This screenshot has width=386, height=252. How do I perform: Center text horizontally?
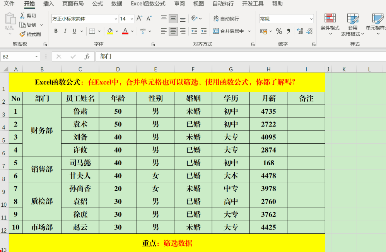(x=173, y=31)
